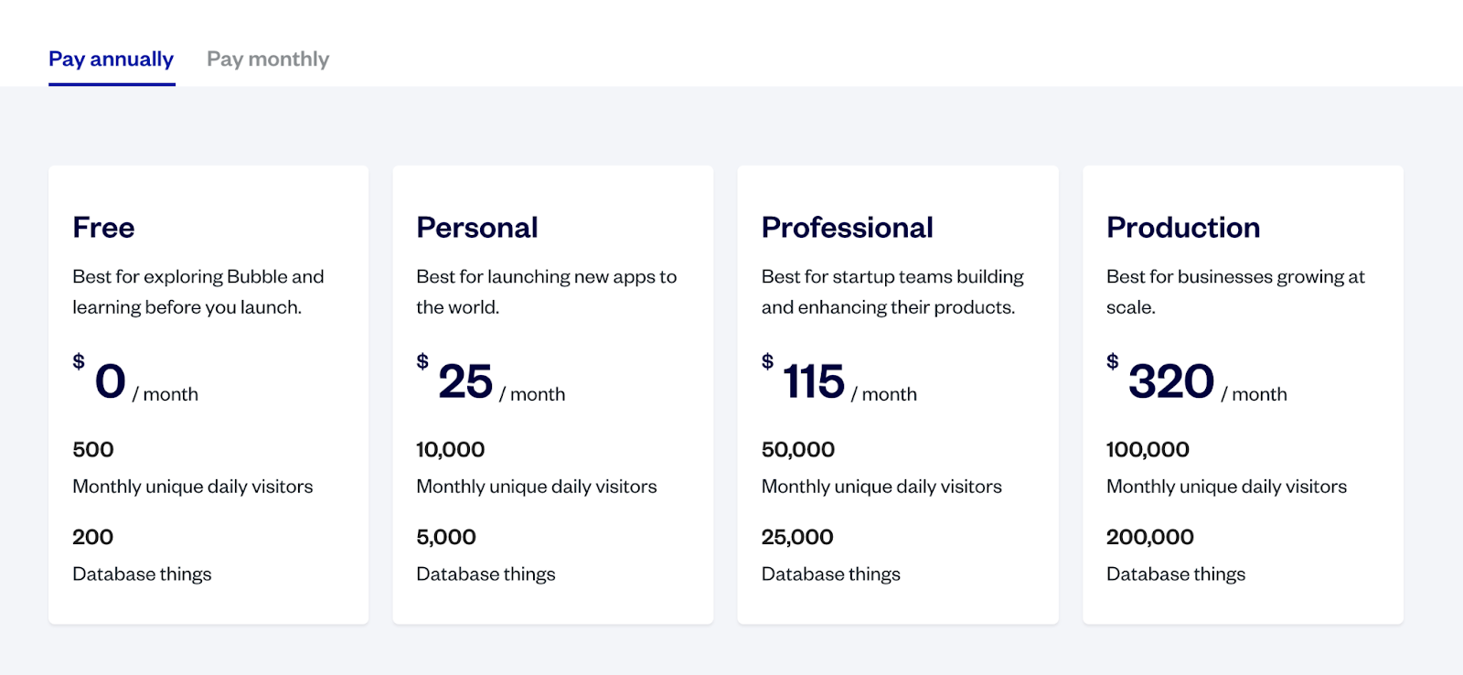Click the 500 monthly visitors figure

pos(93,450)
